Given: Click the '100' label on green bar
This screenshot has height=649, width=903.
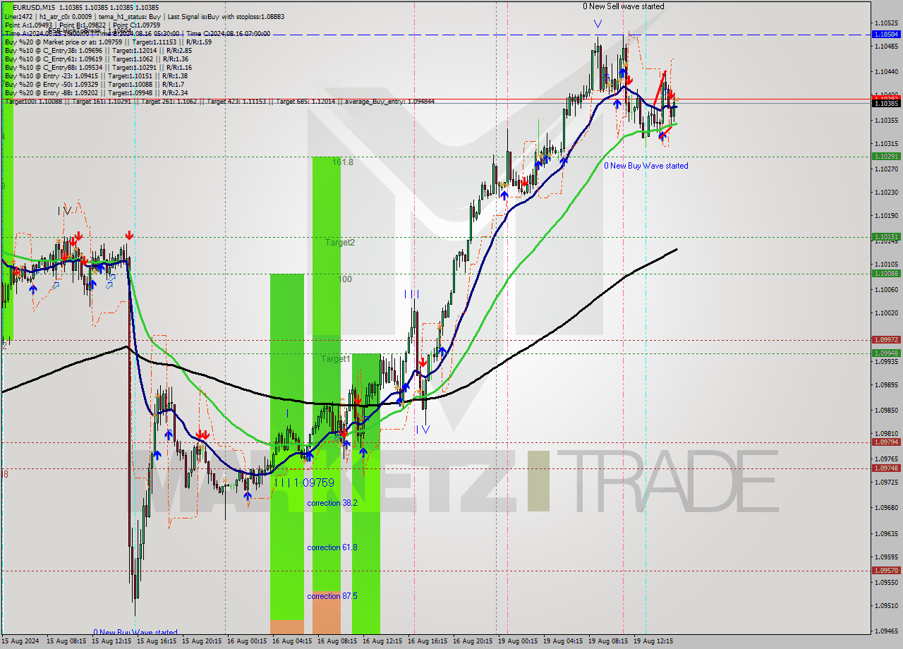Looking at the screenshot, I should (345, 279).
